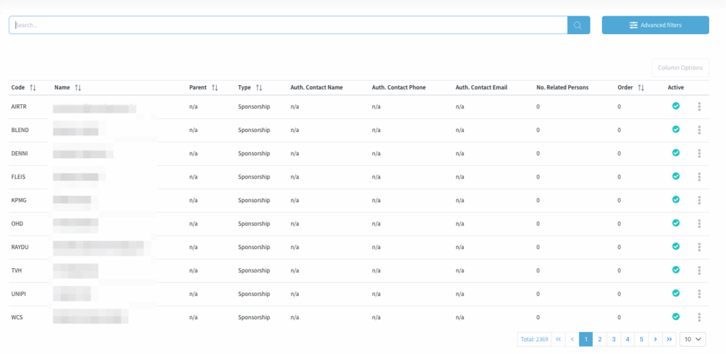Go to pagination page 5

click(641, 339)
